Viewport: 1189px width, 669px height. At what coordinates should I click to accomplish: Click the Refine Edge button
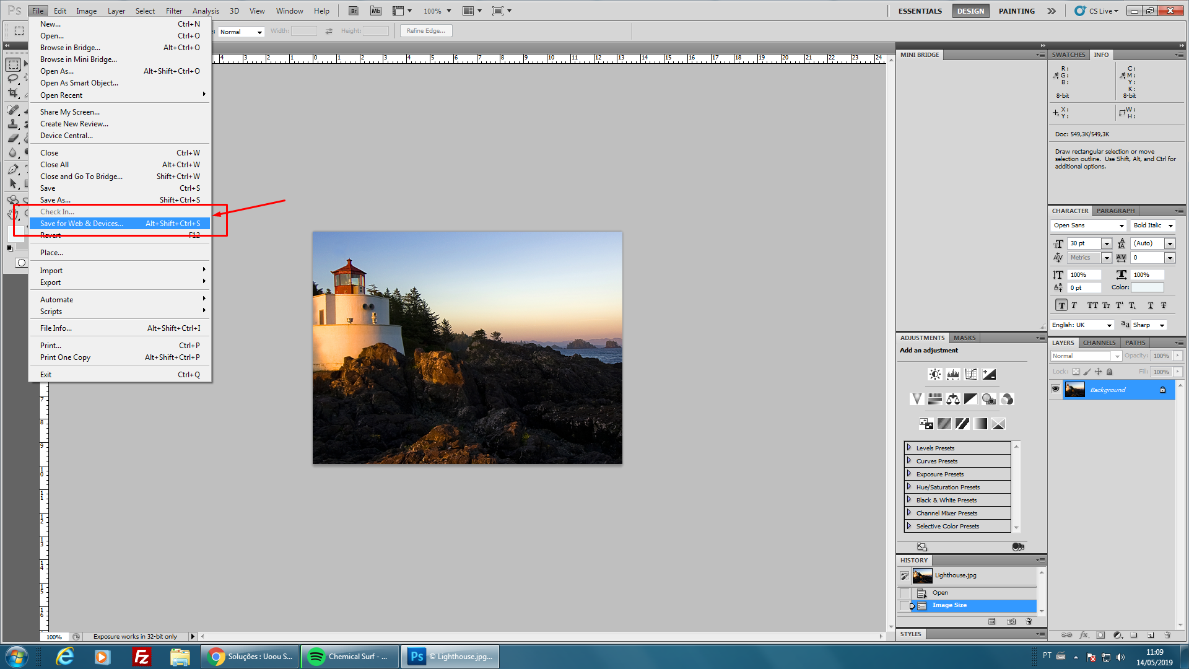[426, 31]
